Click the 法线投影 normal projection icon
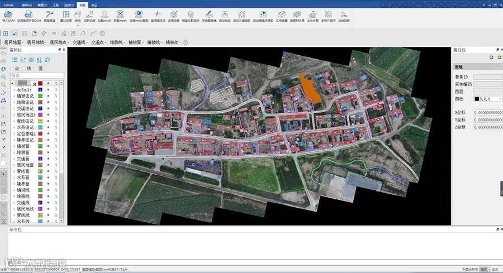This screenshot has height=273, width=503. pyautogui.click(x=344, y=15)
